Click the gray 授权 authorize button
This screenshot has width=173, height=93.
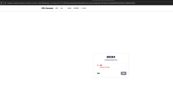(123, 73)
